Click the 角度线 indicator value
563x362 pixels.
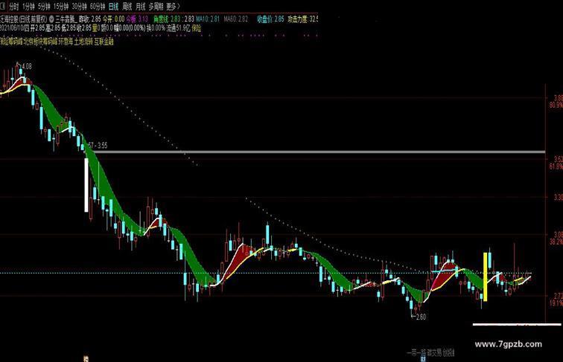167,19
